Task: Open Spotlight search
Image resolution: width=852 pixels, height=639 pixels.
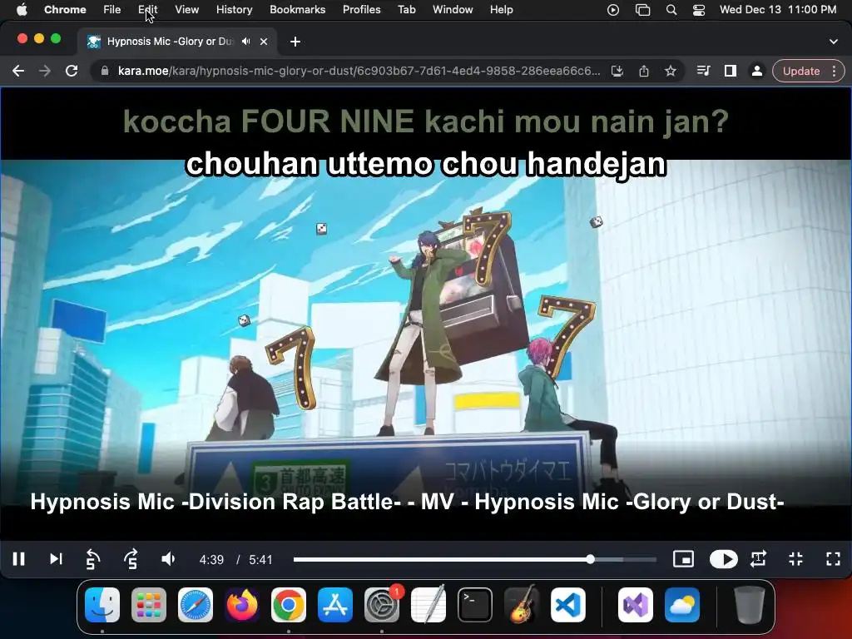Action: pos(671,10)
